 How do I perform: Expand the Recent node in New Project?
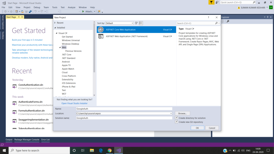click(x=55, y=23)
